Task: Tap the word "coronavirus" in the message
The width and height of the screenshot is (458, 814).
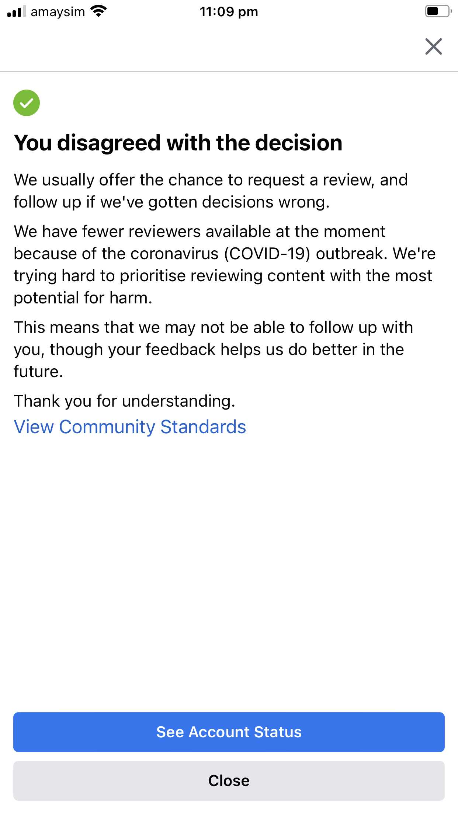Action: point(174,254)
